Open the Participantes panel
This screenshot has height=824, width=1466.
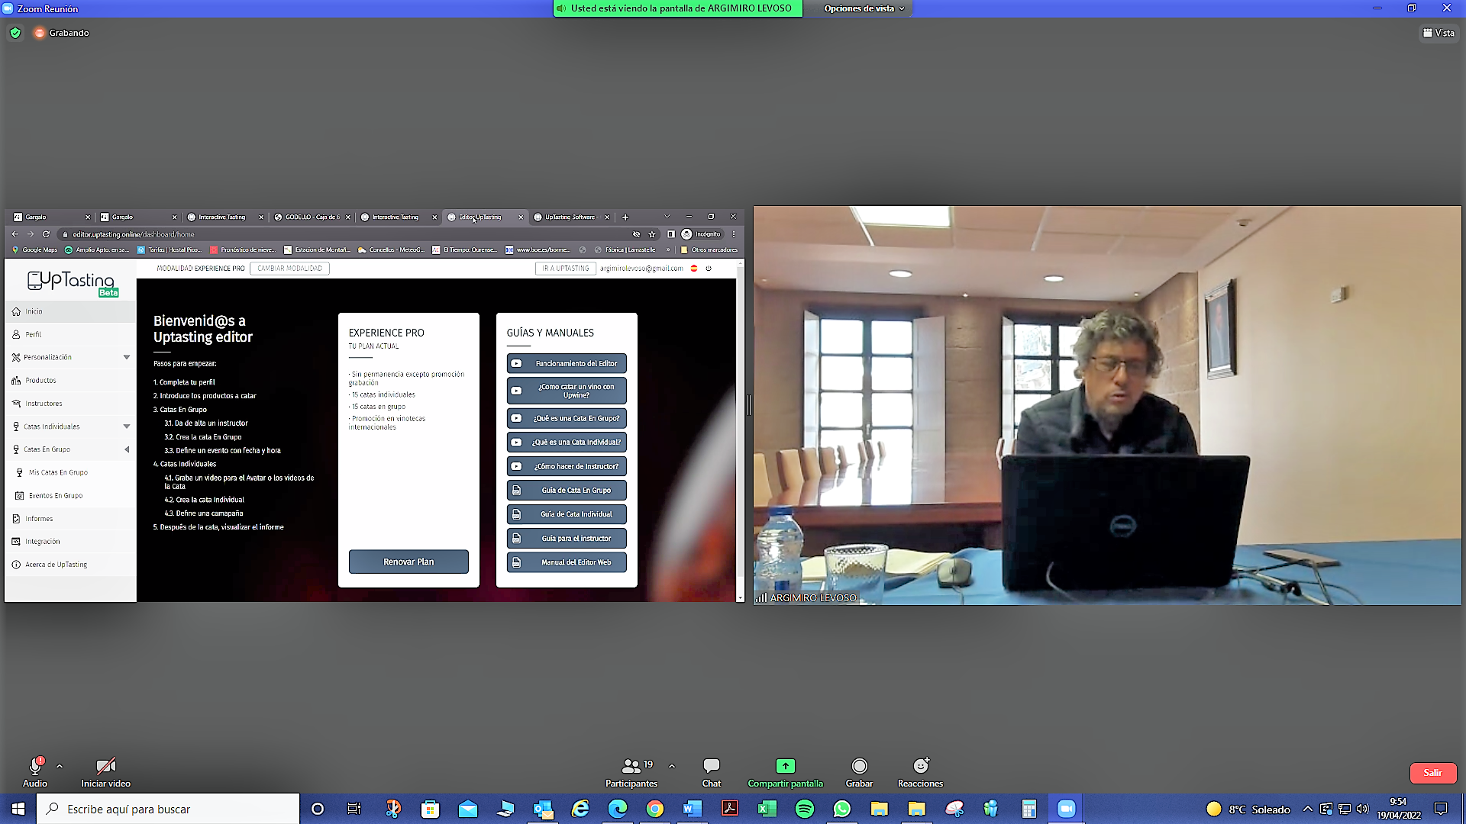(x=631, y=772)
